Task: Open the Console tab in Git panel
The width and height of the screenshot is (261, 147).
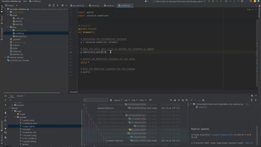Action: click(x=20, y=96)
